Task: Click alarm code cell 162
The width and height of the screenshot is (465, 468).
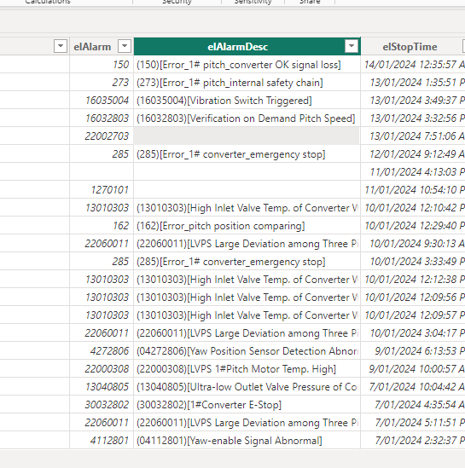Action: click(102, 226)
